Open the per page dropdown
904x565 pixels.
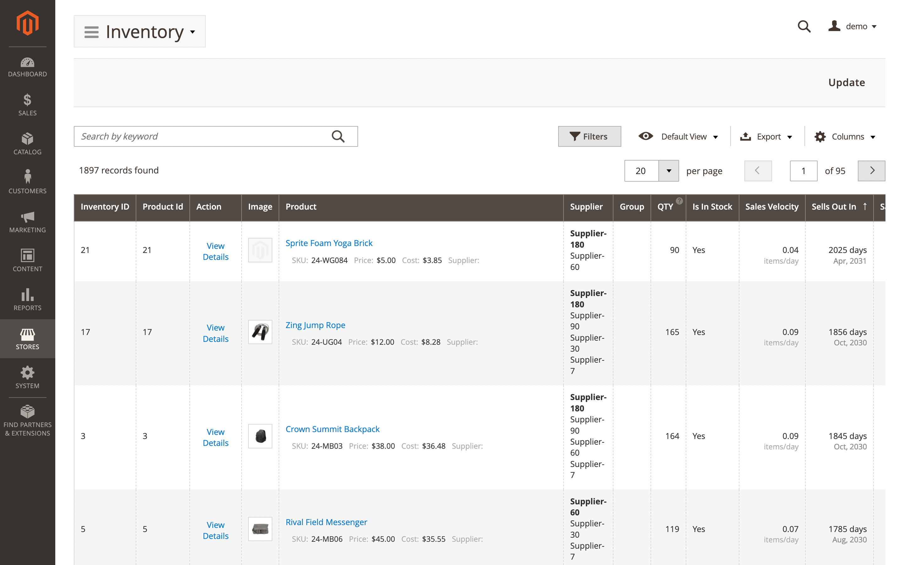pos(668,171)
